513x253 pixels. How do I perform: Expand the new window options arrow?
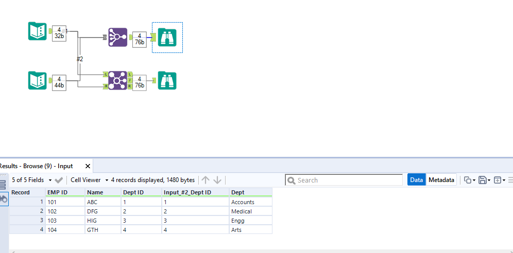[x=504, y=180]
